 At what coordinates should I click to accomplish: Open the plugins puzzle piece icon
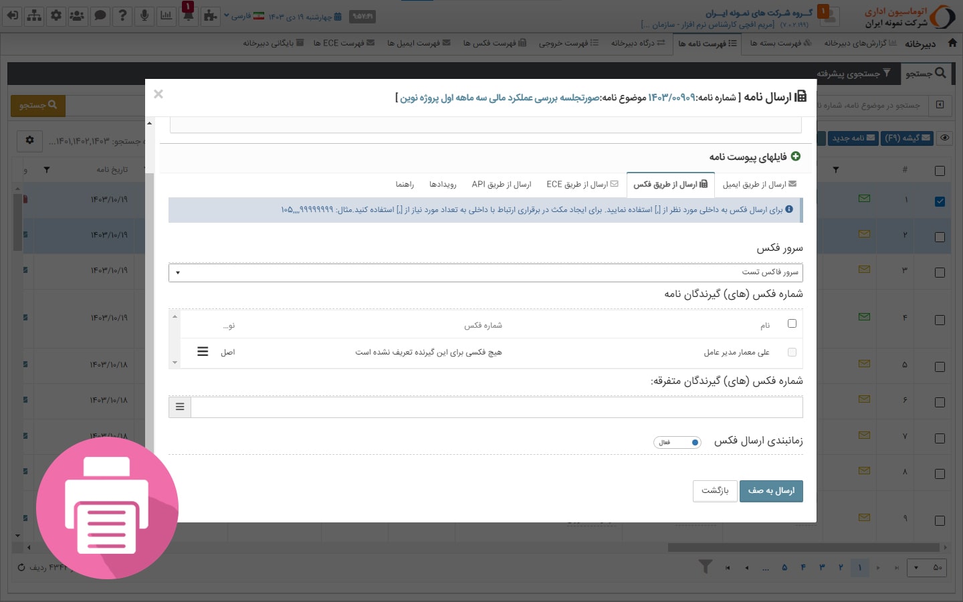point(210,15)
